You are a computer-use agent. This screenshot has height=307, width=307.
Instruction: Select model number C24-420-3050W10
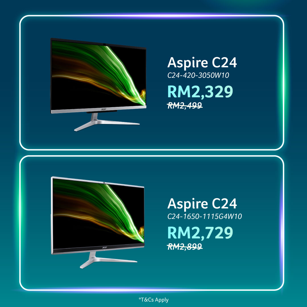pyautogui.click(x=198, y=75)
